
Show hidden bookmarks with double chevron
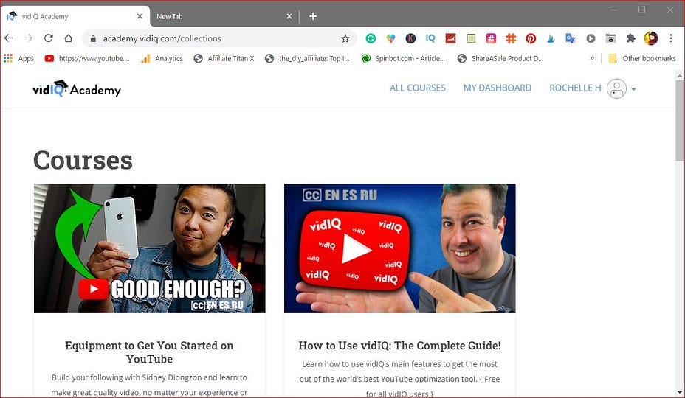click(x=592, y=58)
